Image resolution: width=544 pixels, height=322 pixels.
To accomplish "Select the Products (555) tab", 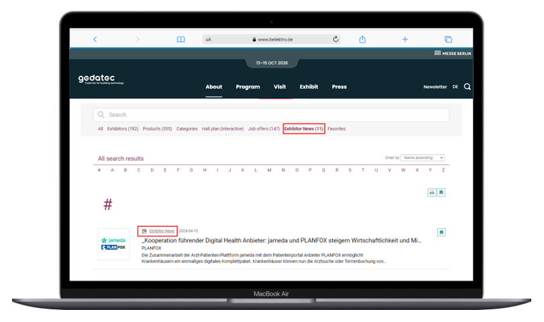I will tap(157, 129).
